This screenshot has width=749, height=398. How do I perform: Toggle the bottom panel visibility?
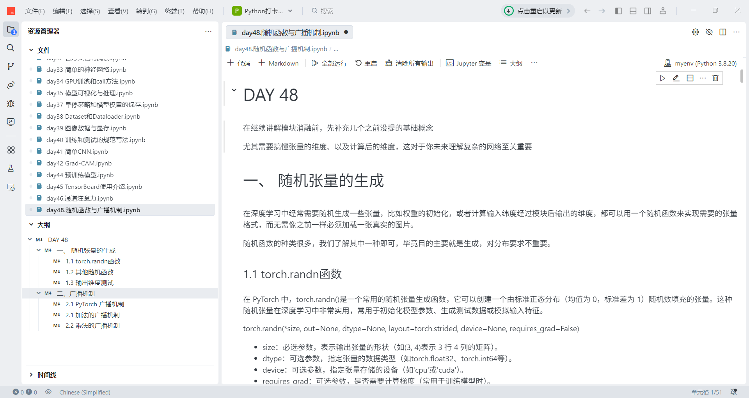pos(633,11)
